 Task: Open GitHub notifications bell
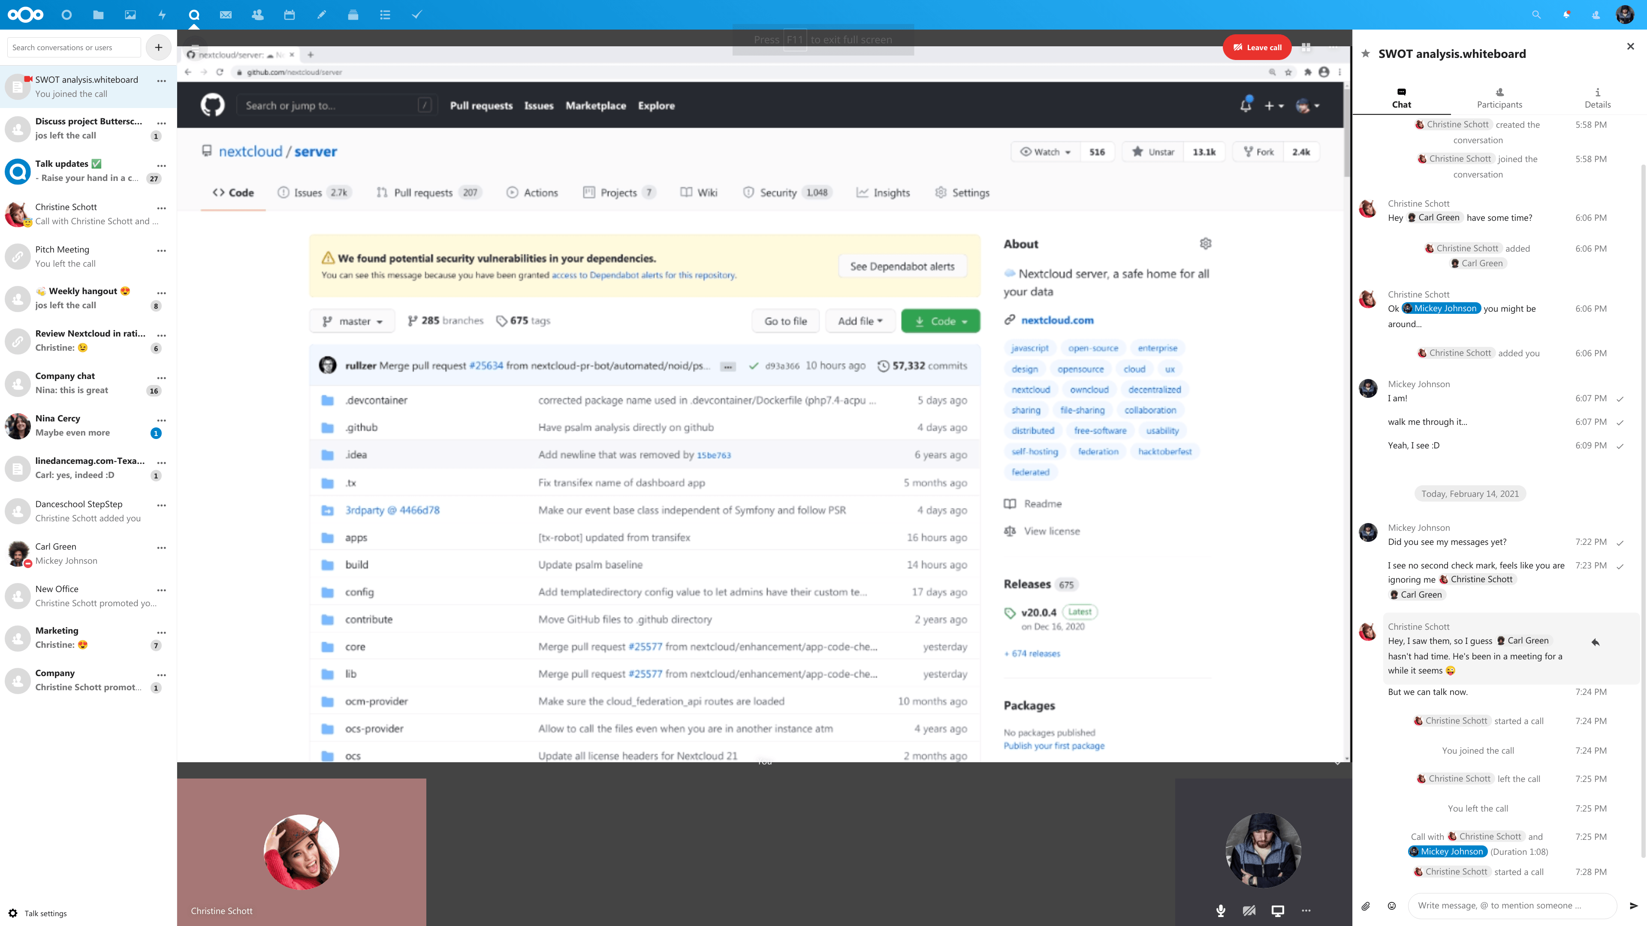pyautogui.click(x=1245, y=105)
